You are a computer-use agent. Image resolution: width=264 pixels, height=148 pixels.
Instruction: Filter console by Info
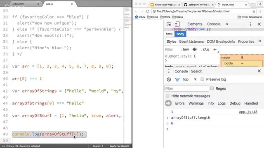tap(210, 103)
